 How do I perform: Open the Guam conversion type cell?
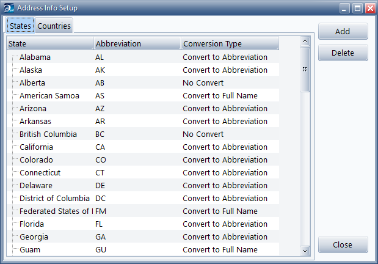tap(220, 249)
